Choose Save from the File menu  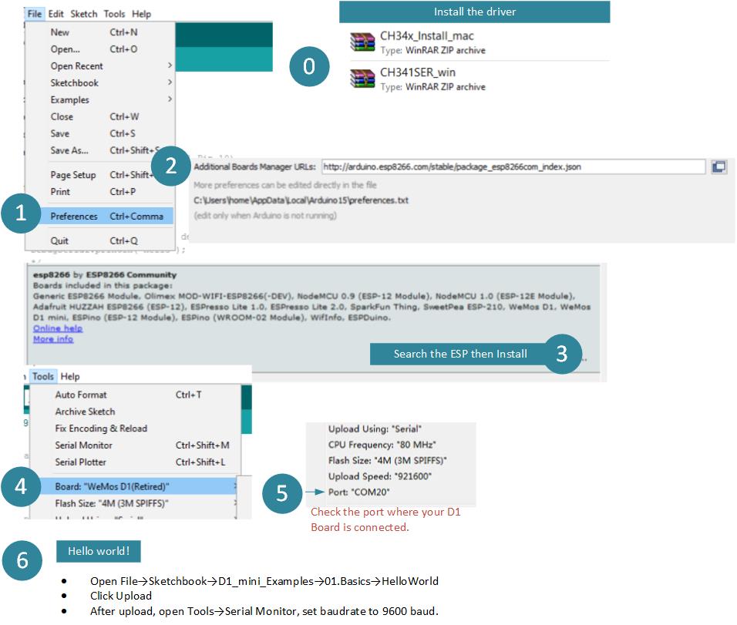99,134
